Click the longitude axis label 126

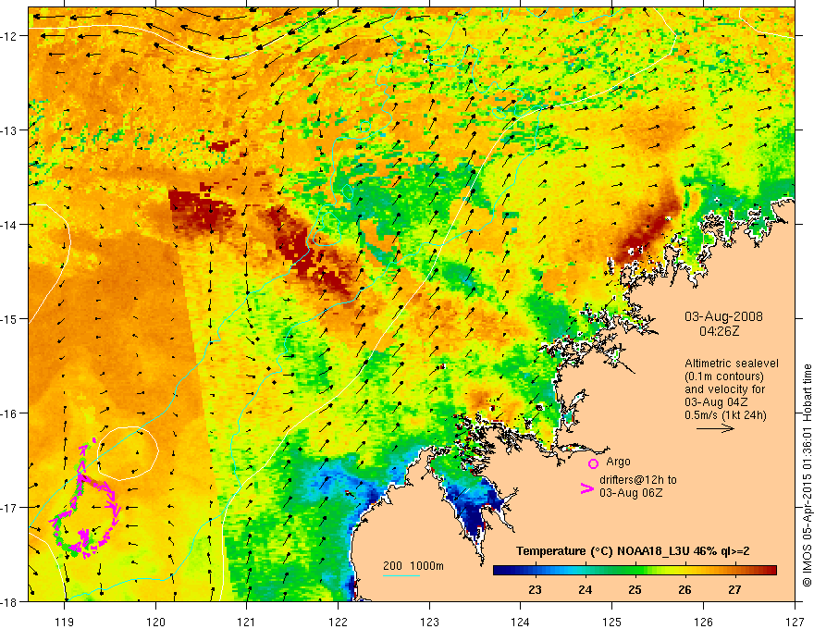pos(703,622)
